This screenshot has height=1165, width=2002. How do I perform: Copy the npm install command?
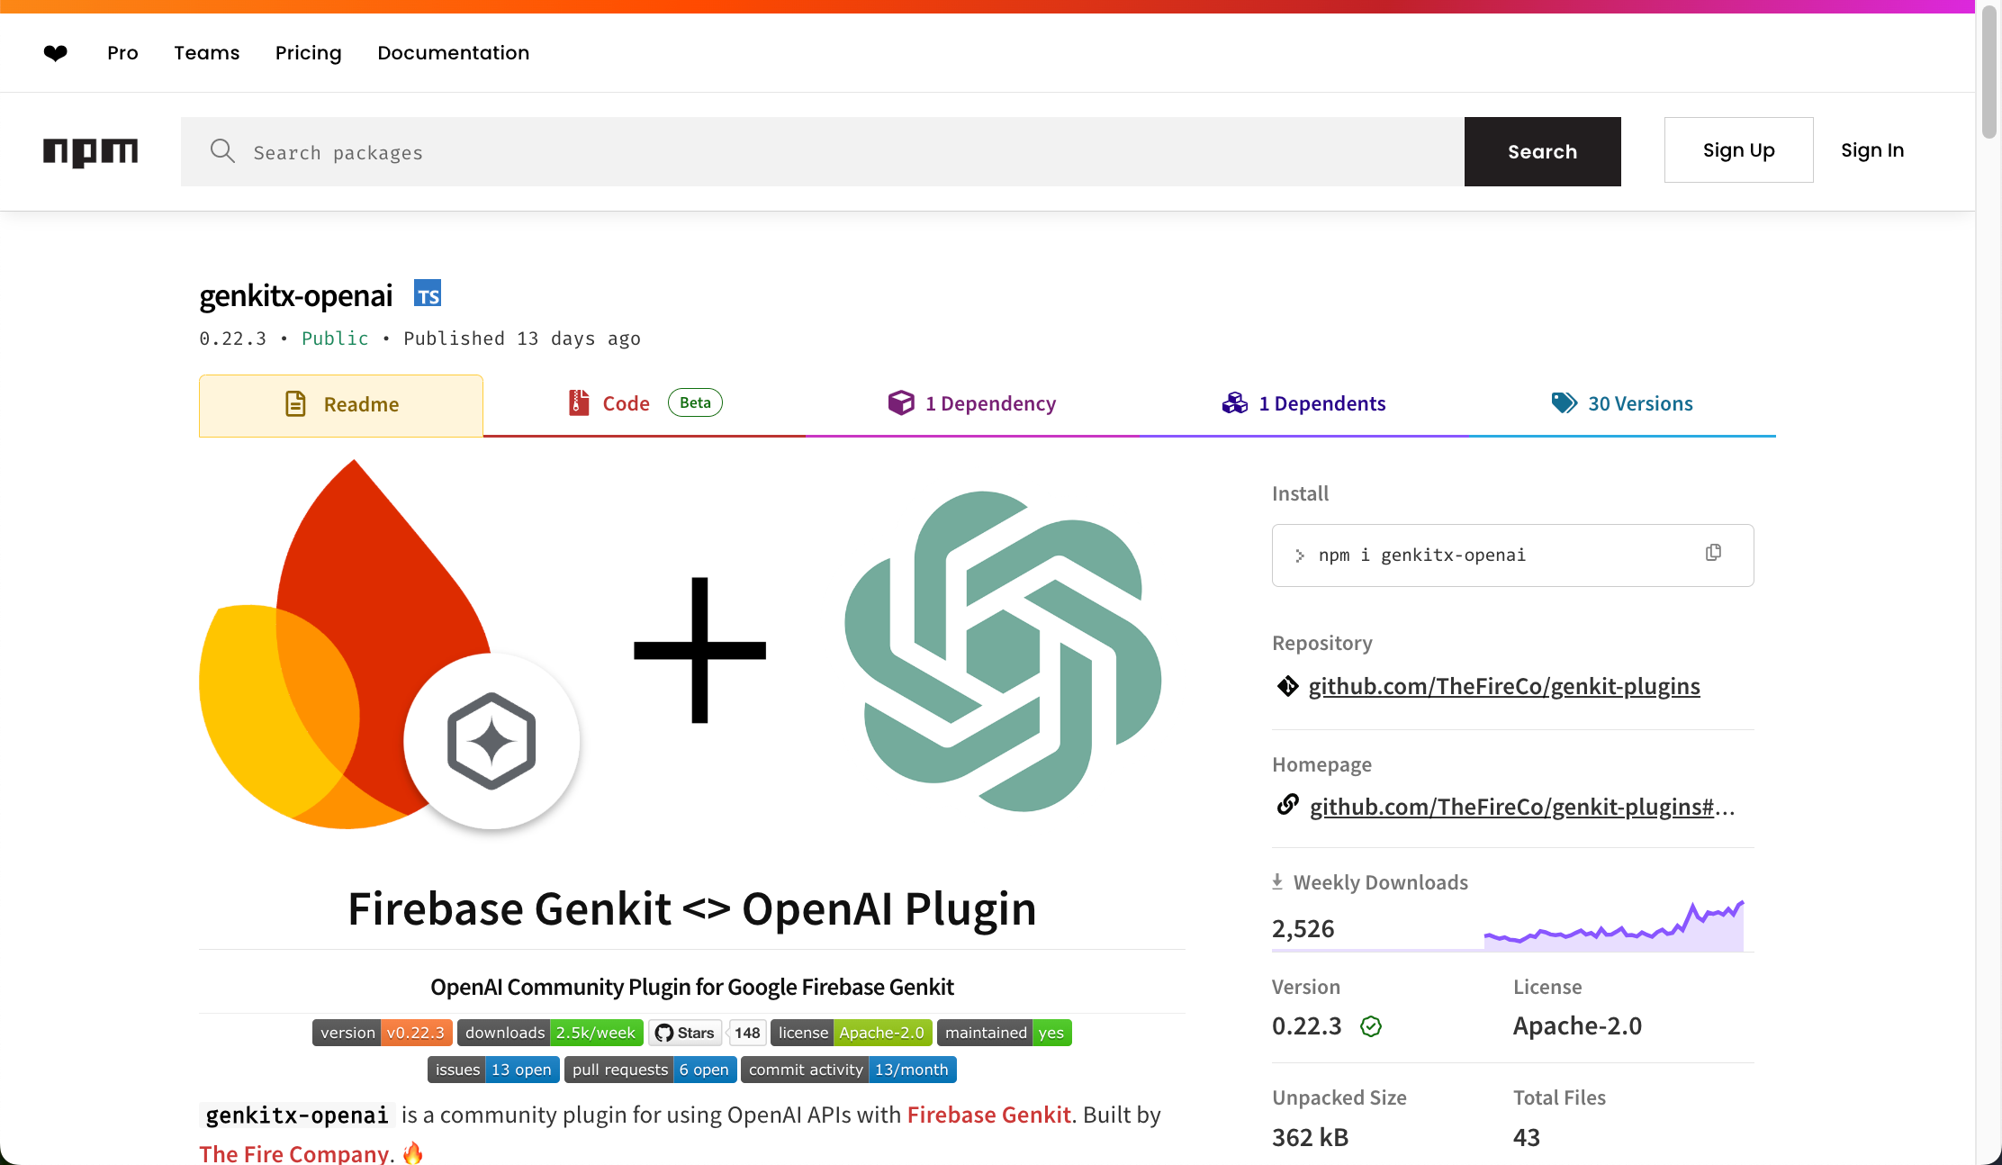(1713, 553)
